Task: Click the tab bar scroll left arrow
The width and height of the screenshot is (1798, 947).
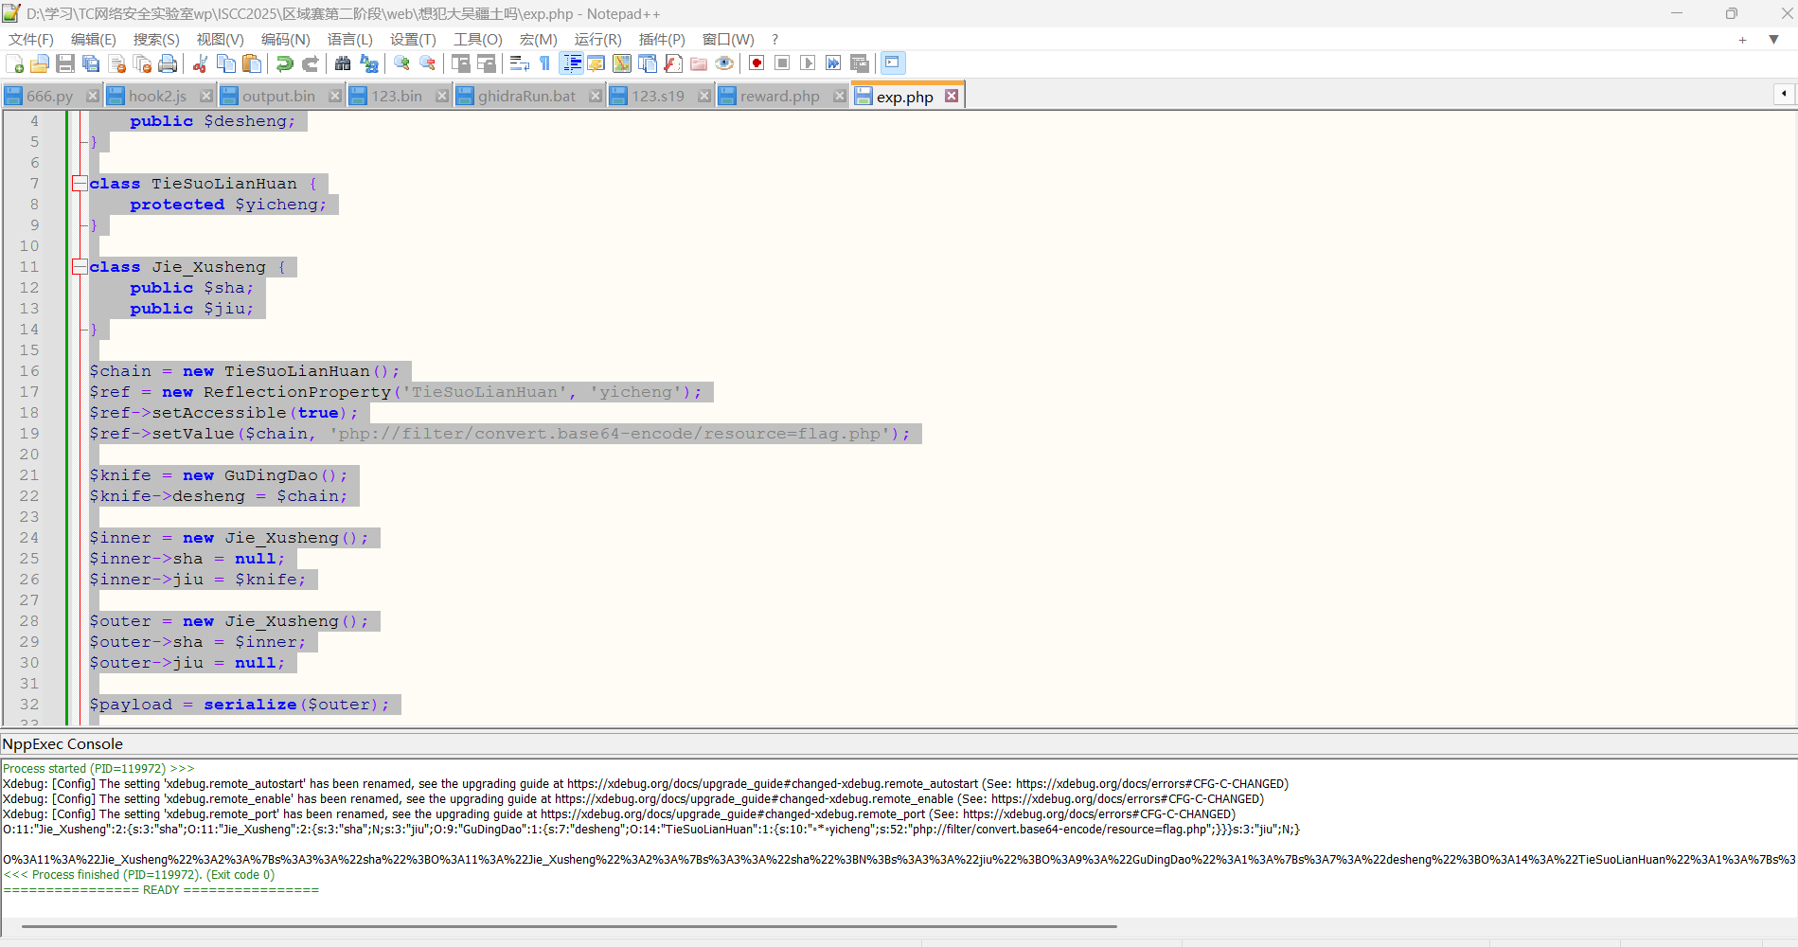Action: click(1784, 94)
